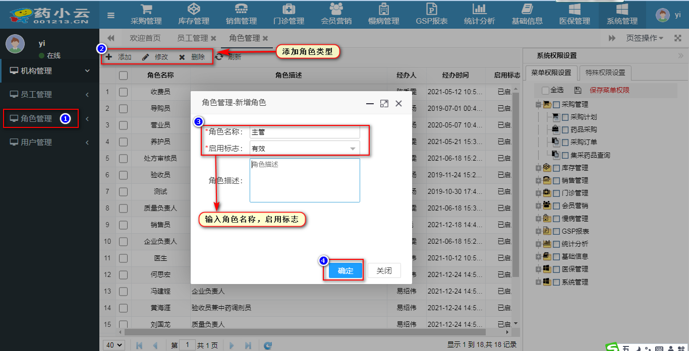
Task: Click the 保存菜单权限 save disk icon
Action: point(578,90)
